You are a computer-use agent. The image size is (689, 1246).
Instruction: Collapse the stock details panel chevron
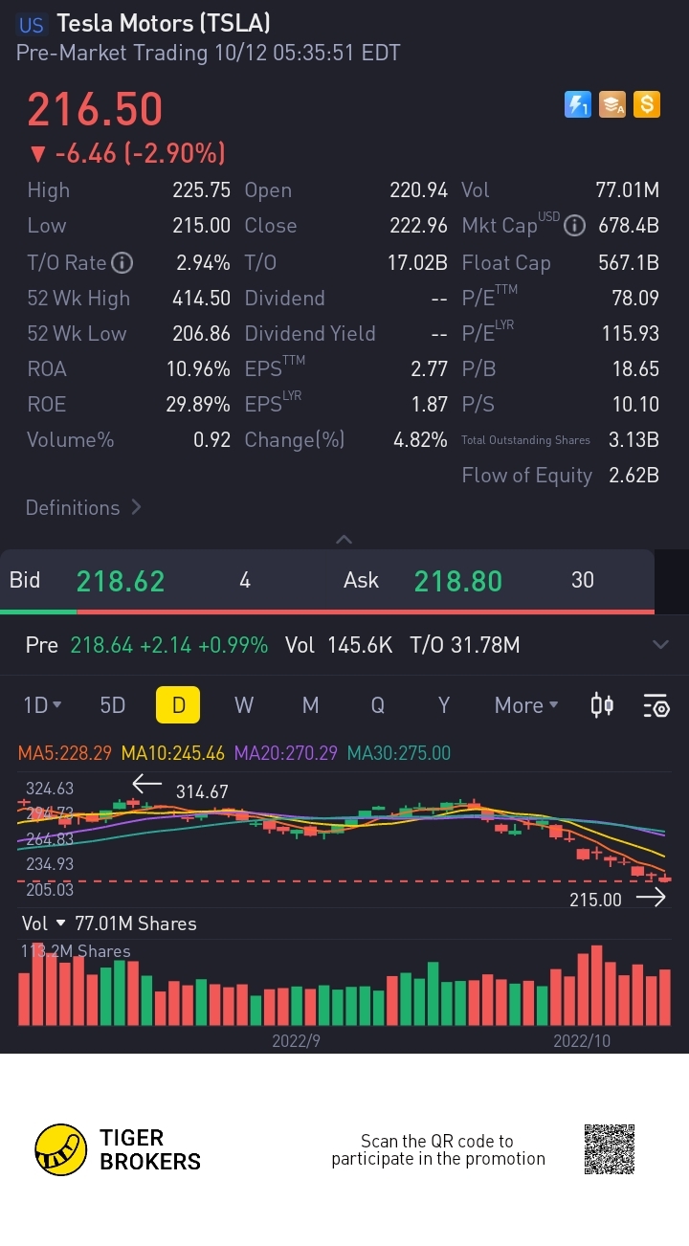click(x=344, y=540)
